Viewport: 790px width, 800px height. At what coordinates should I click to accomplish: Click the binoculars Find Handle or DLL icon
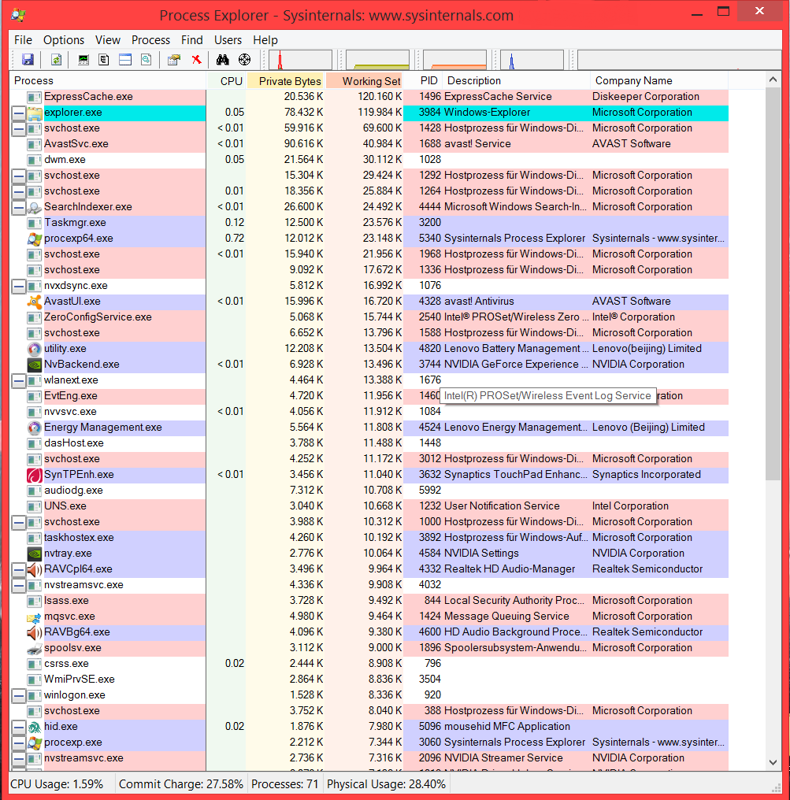click(222, 60)
